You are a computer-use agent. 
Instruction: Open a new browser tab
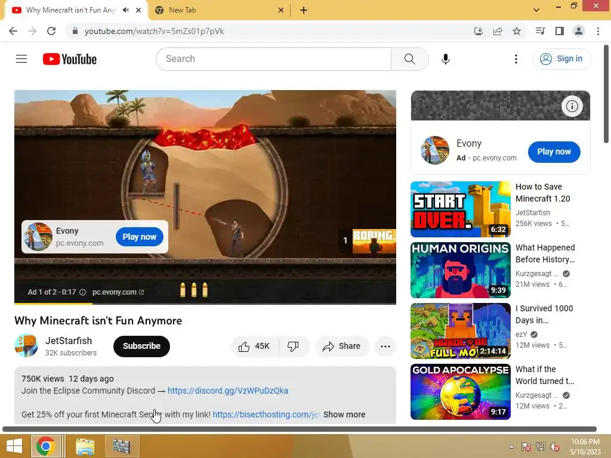click(304, 10)
